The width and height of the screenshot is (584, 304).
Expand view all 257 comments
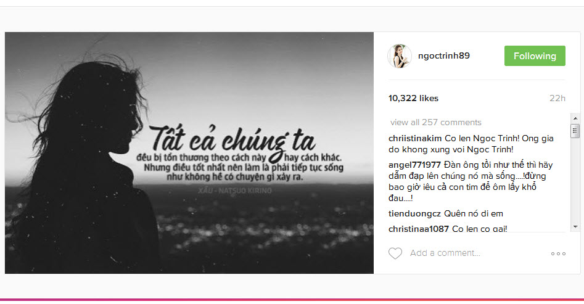pyautogui.click(x=436, y=122)
